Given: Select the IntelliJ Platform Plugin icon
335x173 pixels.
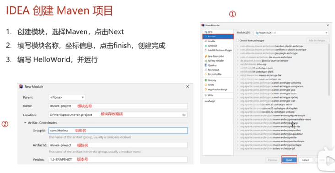Looking at the screenshot, I should (206, 50).
